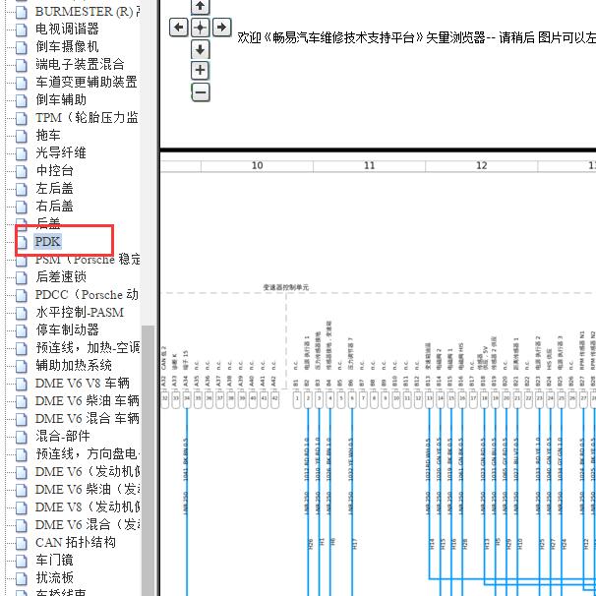Viewport: 596px width, 596px height.
Task: Open PDCC（Porsche 动 entry
Action: pyautogui.click(x=87, y=295)
